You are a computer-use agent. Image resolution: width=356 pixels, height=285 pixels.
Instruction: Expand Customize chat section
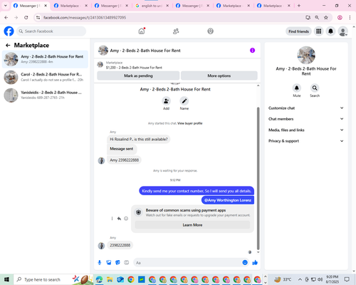click(x=306, y=108)
